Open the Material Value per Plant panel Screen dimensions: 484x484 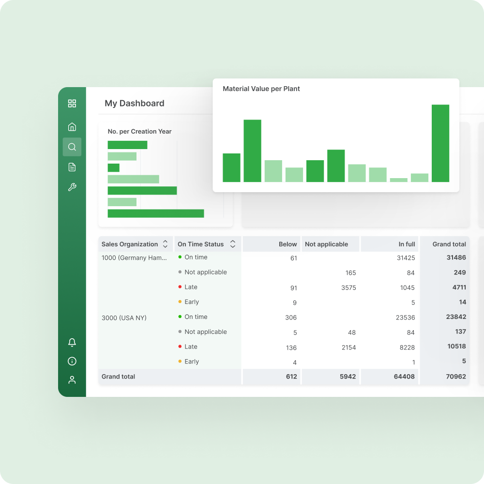(x=261, y=89)
